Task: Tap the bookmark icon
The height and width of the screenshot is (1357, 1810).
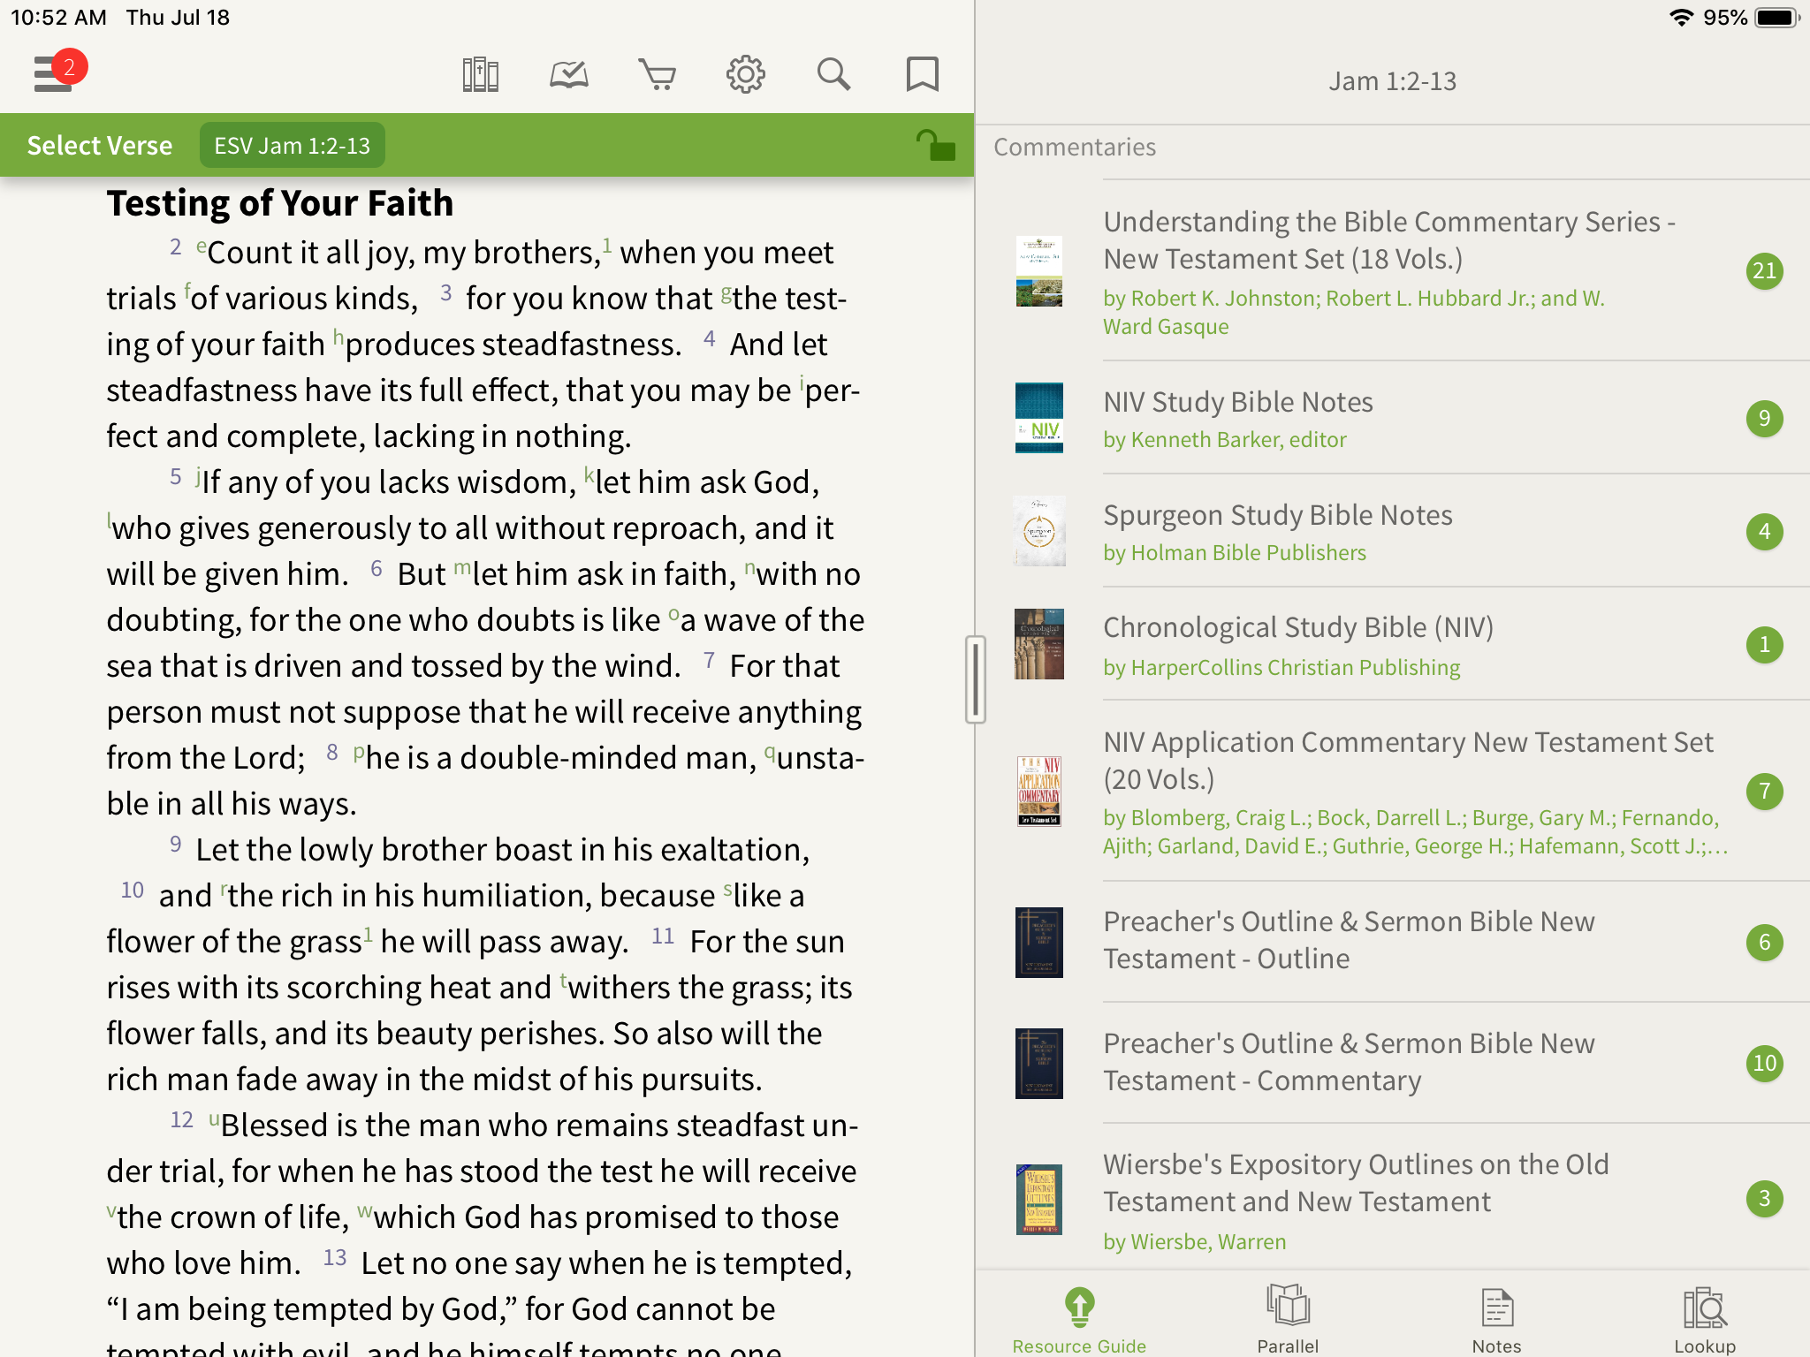Action: [x=922, y=75]
